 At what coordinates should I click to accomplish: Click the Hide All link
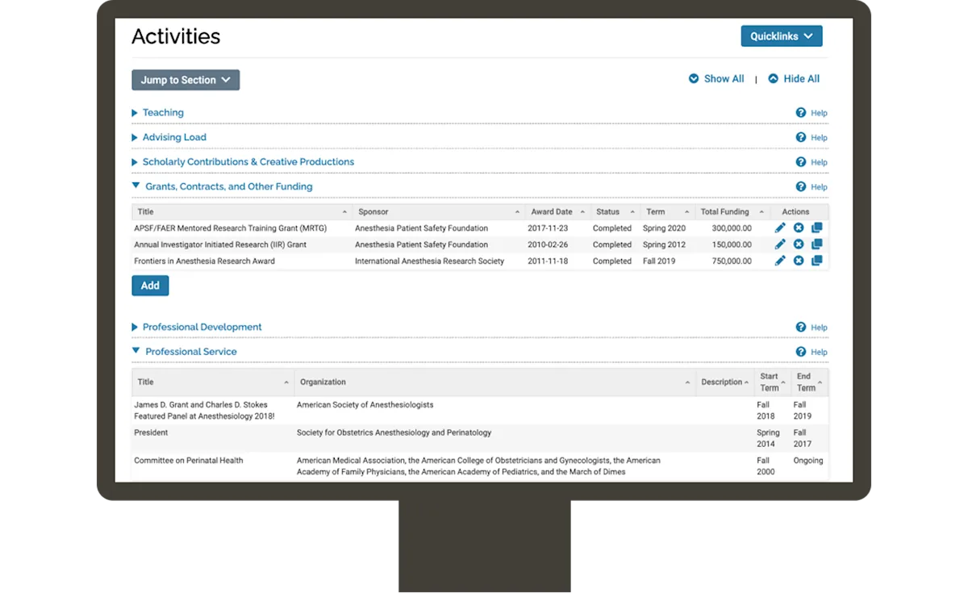tap(794, 78)
